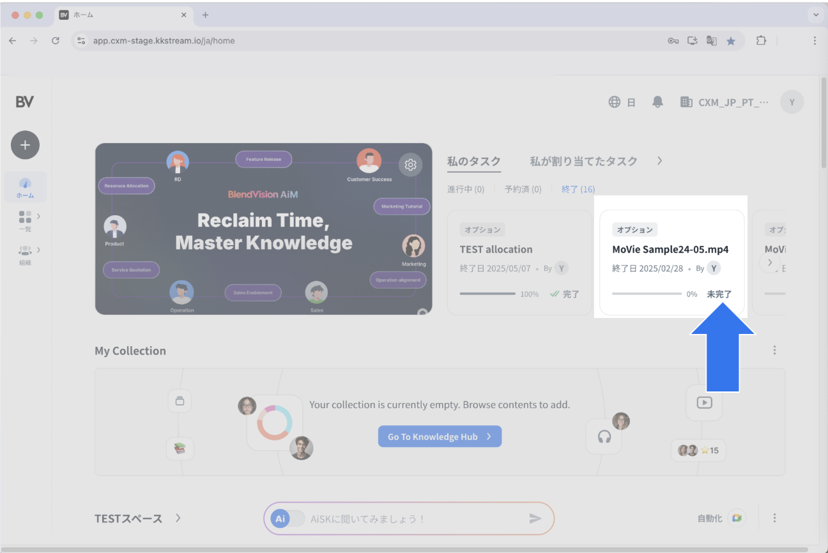Click the books stack icon in collection
828x553 pixels.
[180, 448]
